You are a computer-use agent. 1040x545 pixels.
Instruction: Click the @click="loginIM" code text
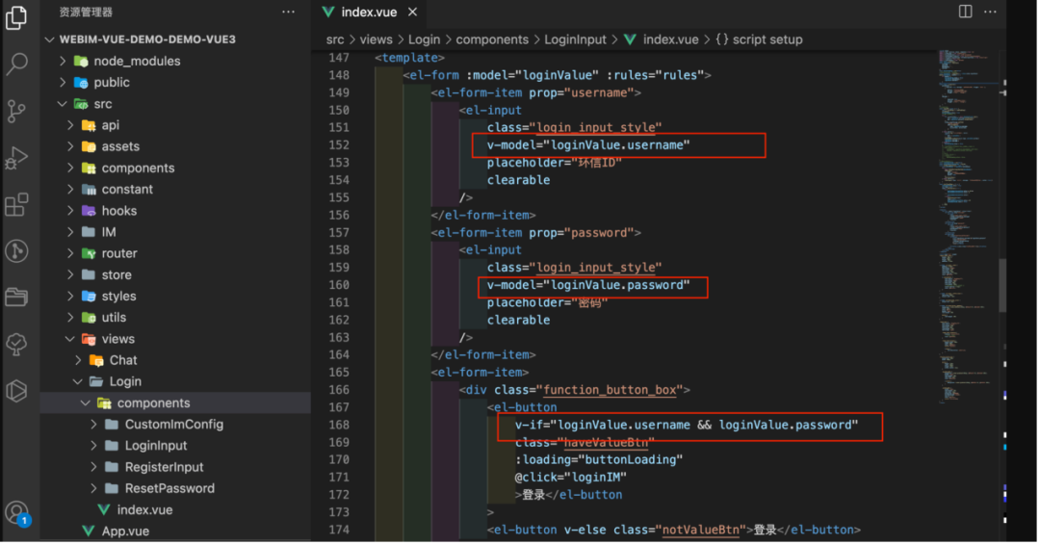[x=571, y=478]
